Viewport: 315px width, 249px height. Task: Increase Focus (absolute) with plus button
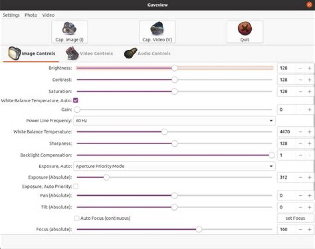pyautogui.click(x=309, y=229)
